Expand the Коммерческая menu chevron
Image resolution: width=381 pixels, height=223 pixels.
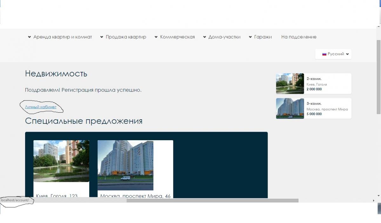(156, 37)
